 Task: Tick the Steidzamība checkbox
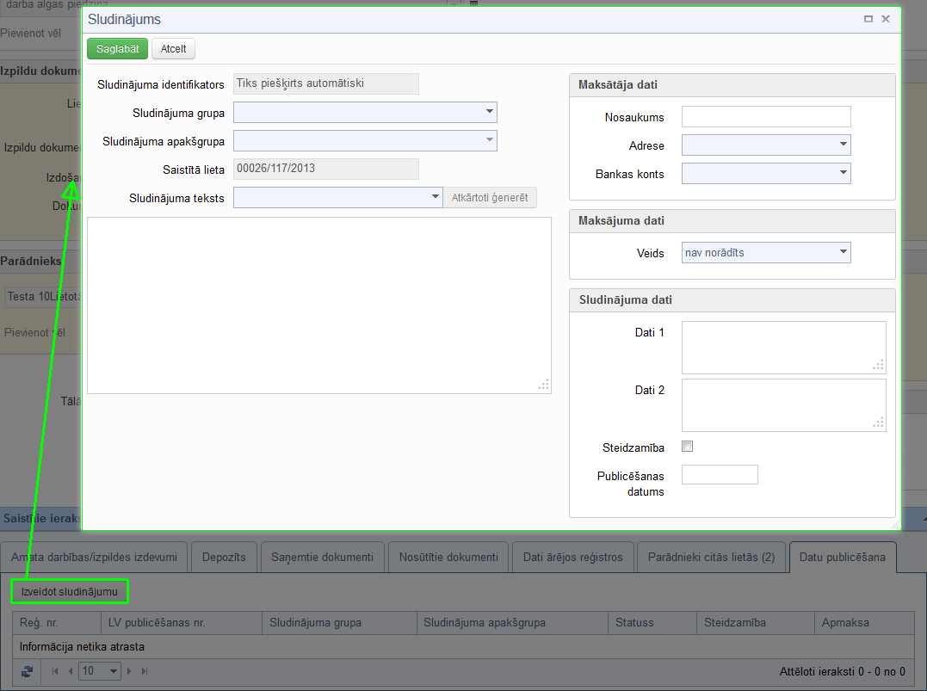click(687, 447)
